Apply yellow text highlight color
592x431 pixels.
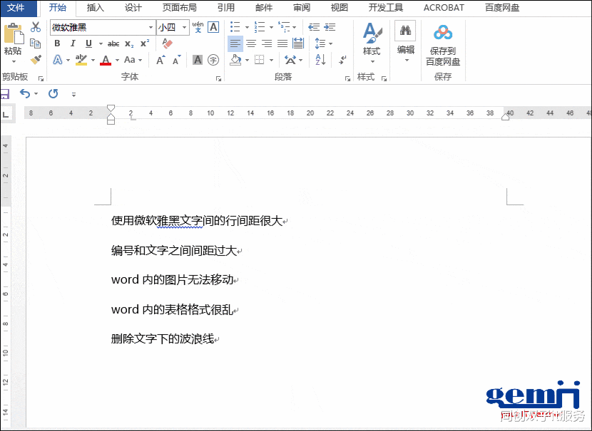(81, 60)
